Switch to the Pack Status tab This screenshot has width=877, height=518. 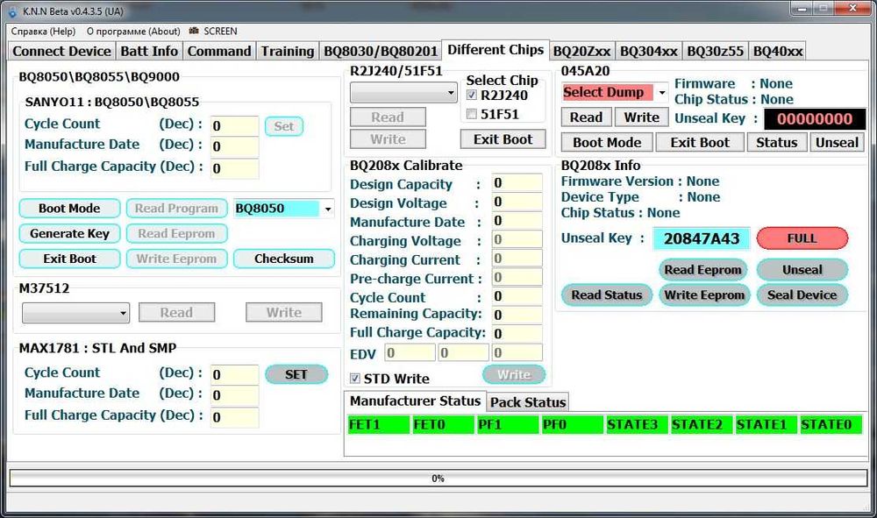528,401
